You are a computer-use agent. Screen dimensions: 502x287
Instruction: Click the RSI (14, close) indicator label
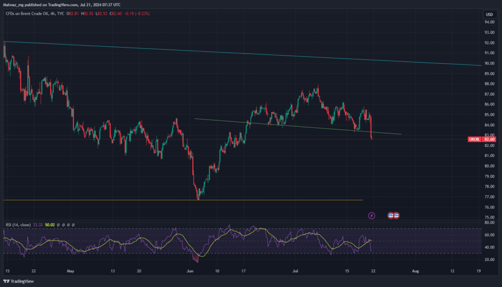(18, 225)
